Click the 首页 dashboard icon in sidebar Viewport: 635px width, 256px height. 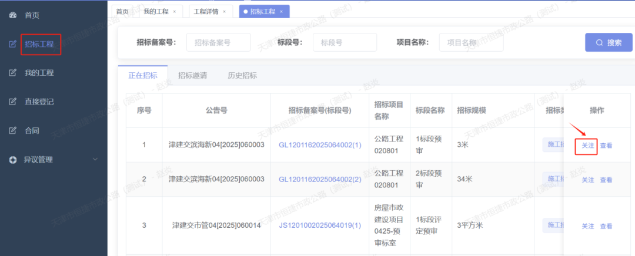12,15
